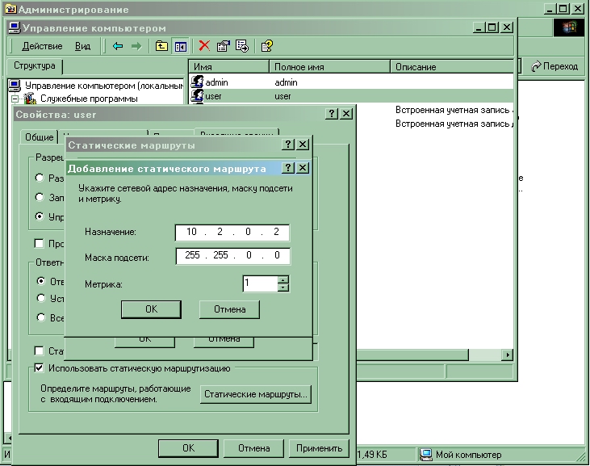Toggle the checkbox starting with Про
Image resolution: width=590 pixels, height=466 pixels.
click(39, 243)
